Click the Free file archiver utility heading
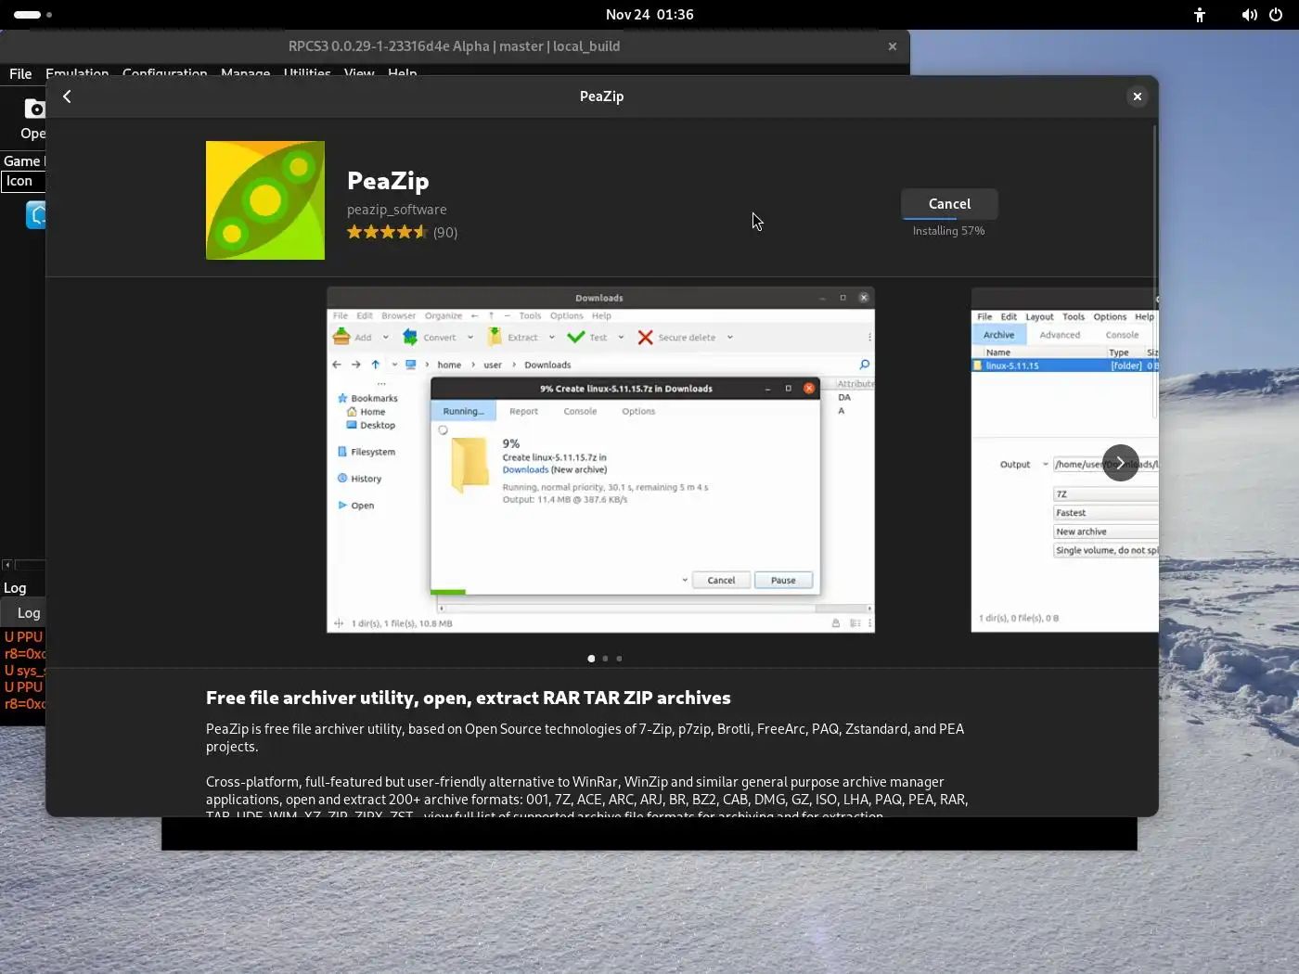1299x974 pixels. pyautogui.click(x=468, y=698)
